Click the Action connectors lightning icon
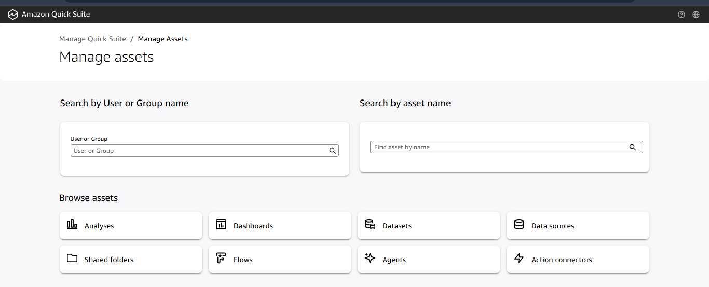 click(519, 259)
